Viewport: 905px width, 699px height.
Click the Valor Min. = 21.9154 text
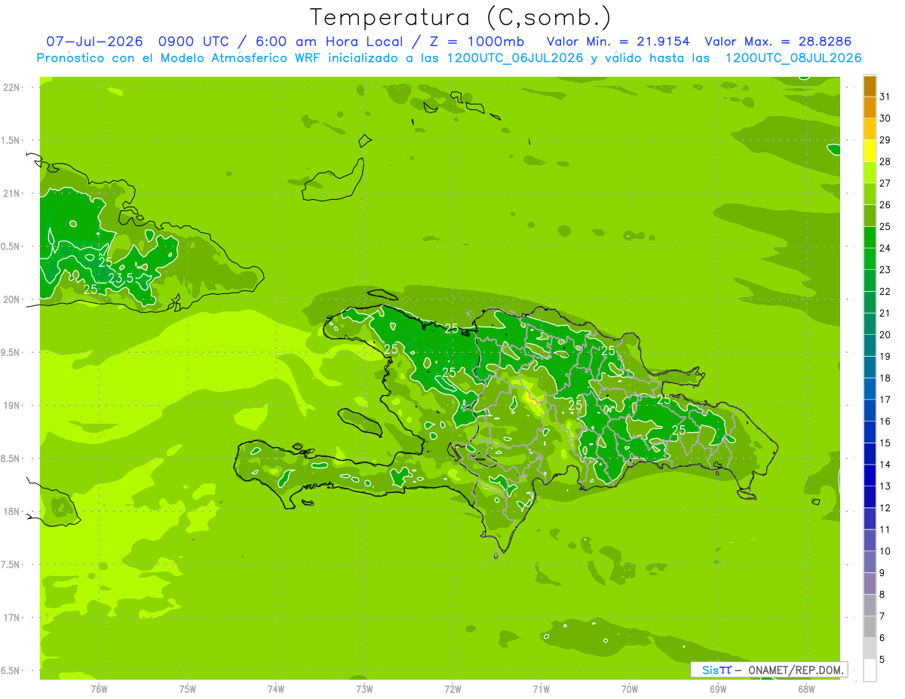(618, 41)
